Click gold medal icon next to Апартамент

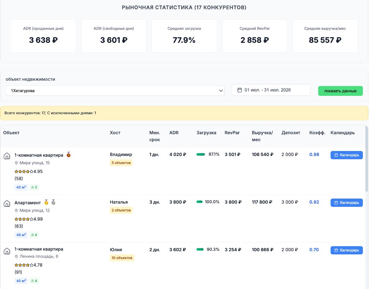tap(46, 202)
